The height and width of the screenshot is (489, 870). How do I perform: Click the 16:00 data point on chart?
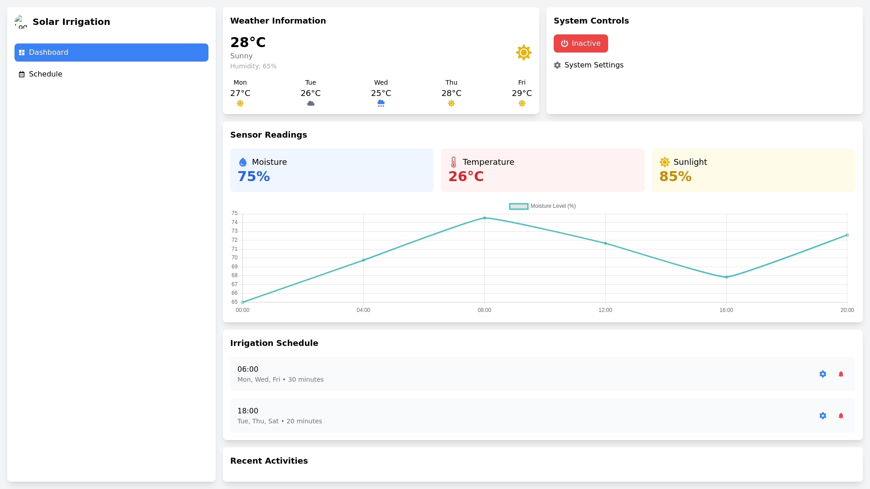(x=726, y=277)
